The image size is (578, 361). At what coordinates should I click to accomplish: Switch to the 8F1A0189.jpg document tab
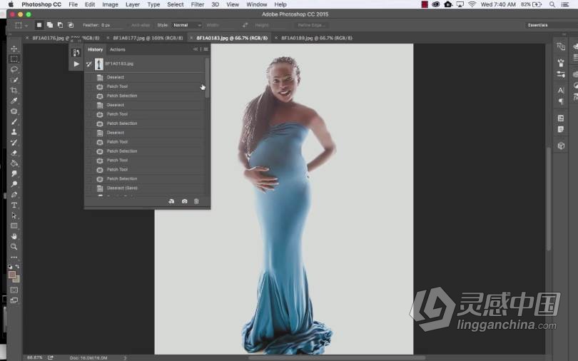(x=317, y=38)
